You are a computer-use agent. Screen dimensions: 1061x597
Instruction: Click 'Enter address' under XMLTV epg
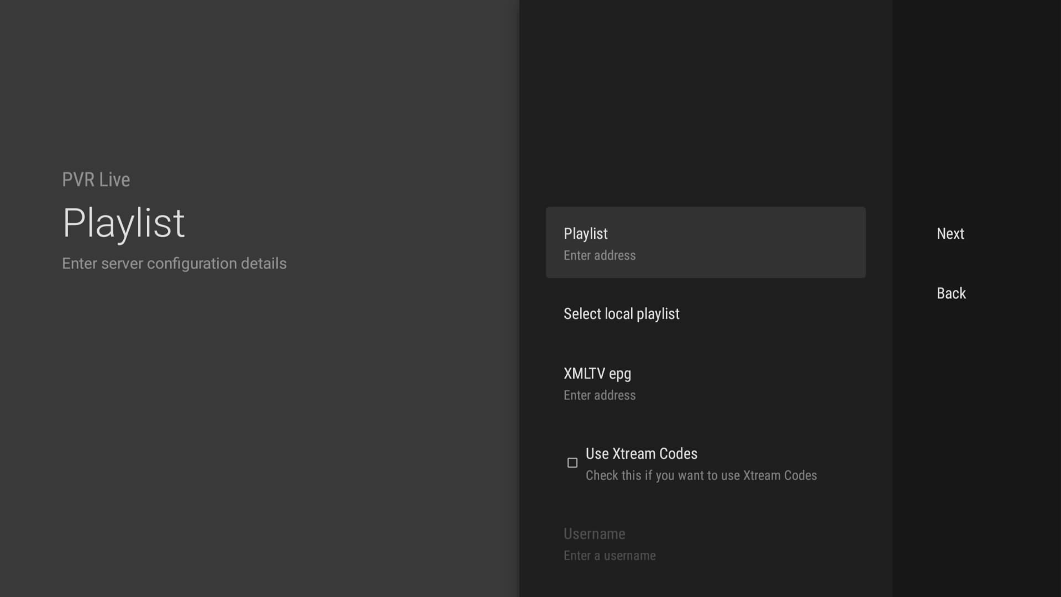pos(600,396)
